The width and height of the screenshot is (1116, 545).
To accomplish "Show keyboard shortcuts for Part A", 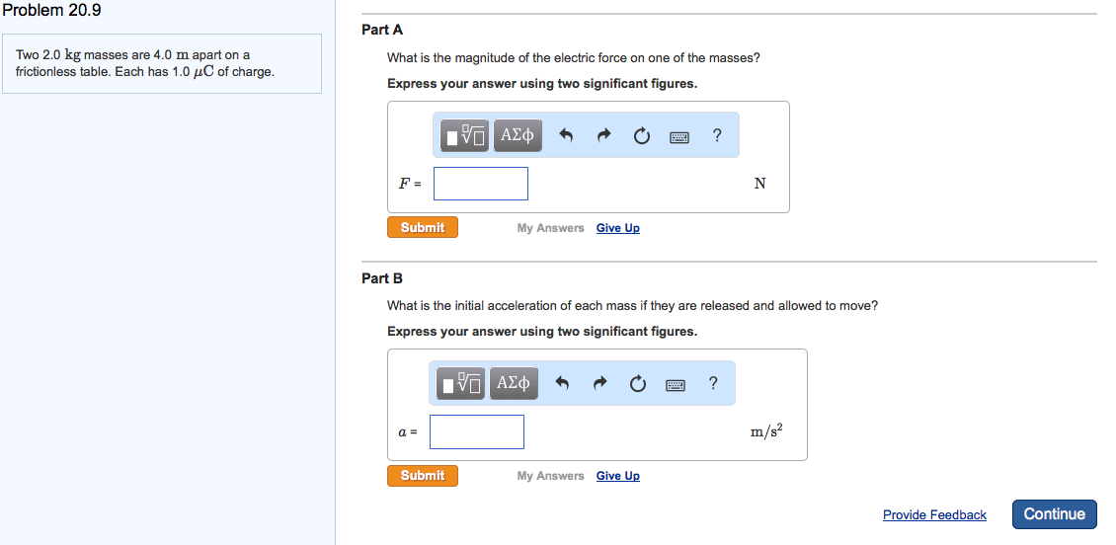I will (679, 136).
